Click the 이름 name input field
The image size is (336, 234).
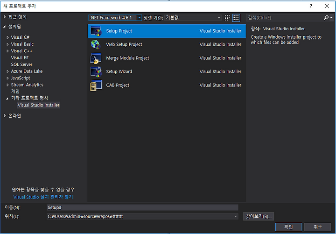tap(142, 207)
